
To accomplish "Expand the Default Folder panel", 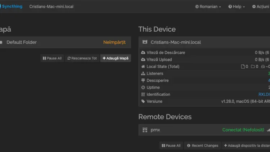I will [x=65, y=42].
